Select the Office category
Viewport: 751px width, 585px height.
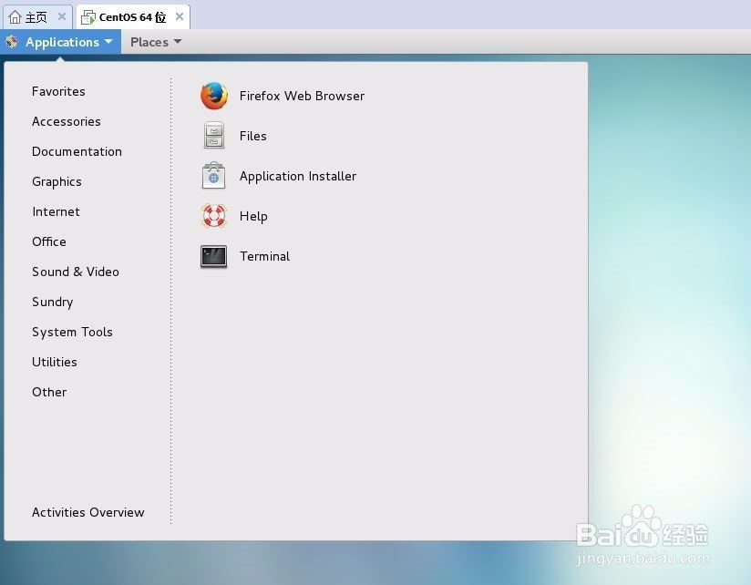pyautogui.click(x=49, y=241)
